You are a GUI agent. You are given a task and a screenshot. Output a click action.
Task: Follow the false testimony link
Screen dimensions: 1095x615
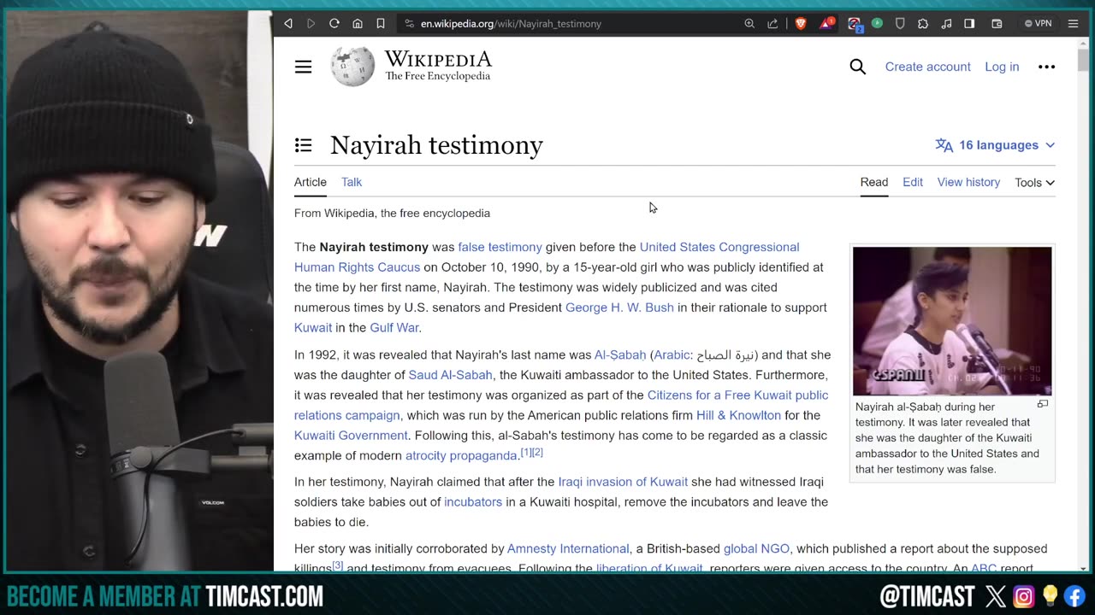(500, 247)
